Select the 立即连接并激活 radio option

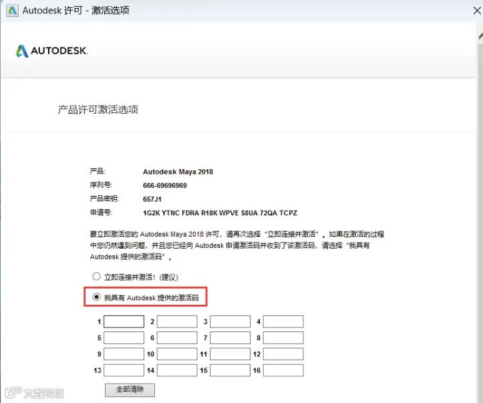click(96, 277)
